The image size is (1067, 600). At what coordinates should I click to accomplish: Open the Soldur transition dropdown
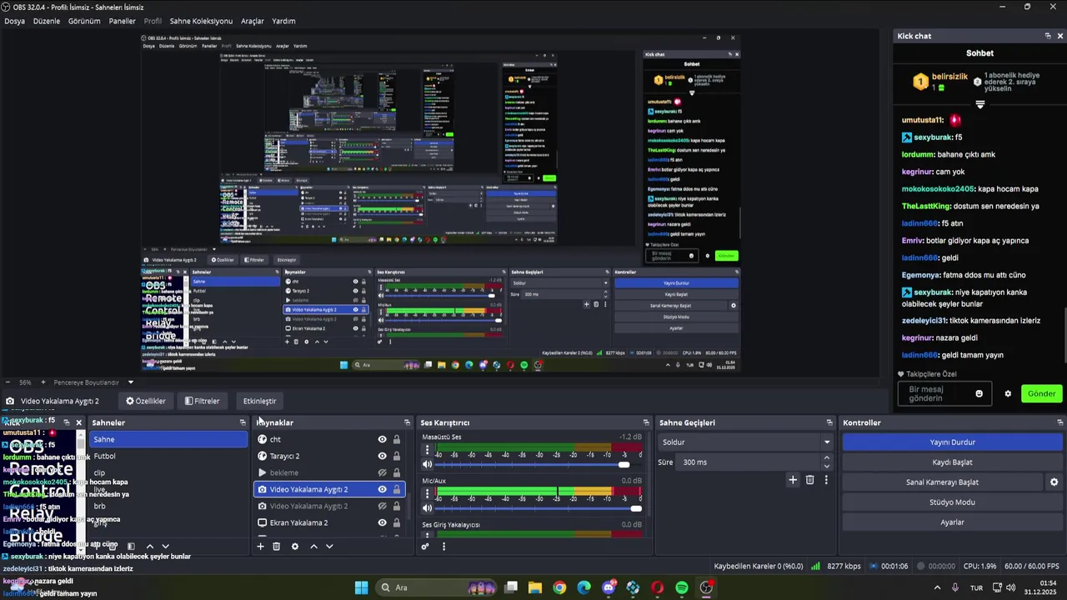[745, 442]
